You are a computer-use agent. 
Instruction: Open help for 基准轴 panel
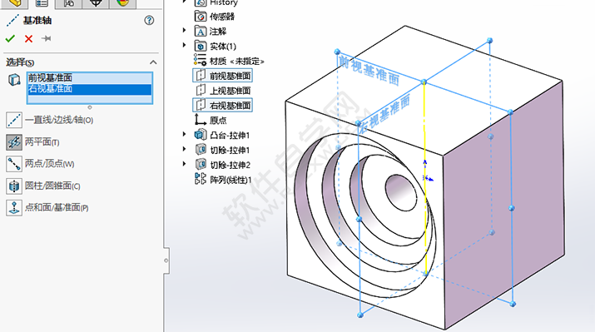pos(149,20)
